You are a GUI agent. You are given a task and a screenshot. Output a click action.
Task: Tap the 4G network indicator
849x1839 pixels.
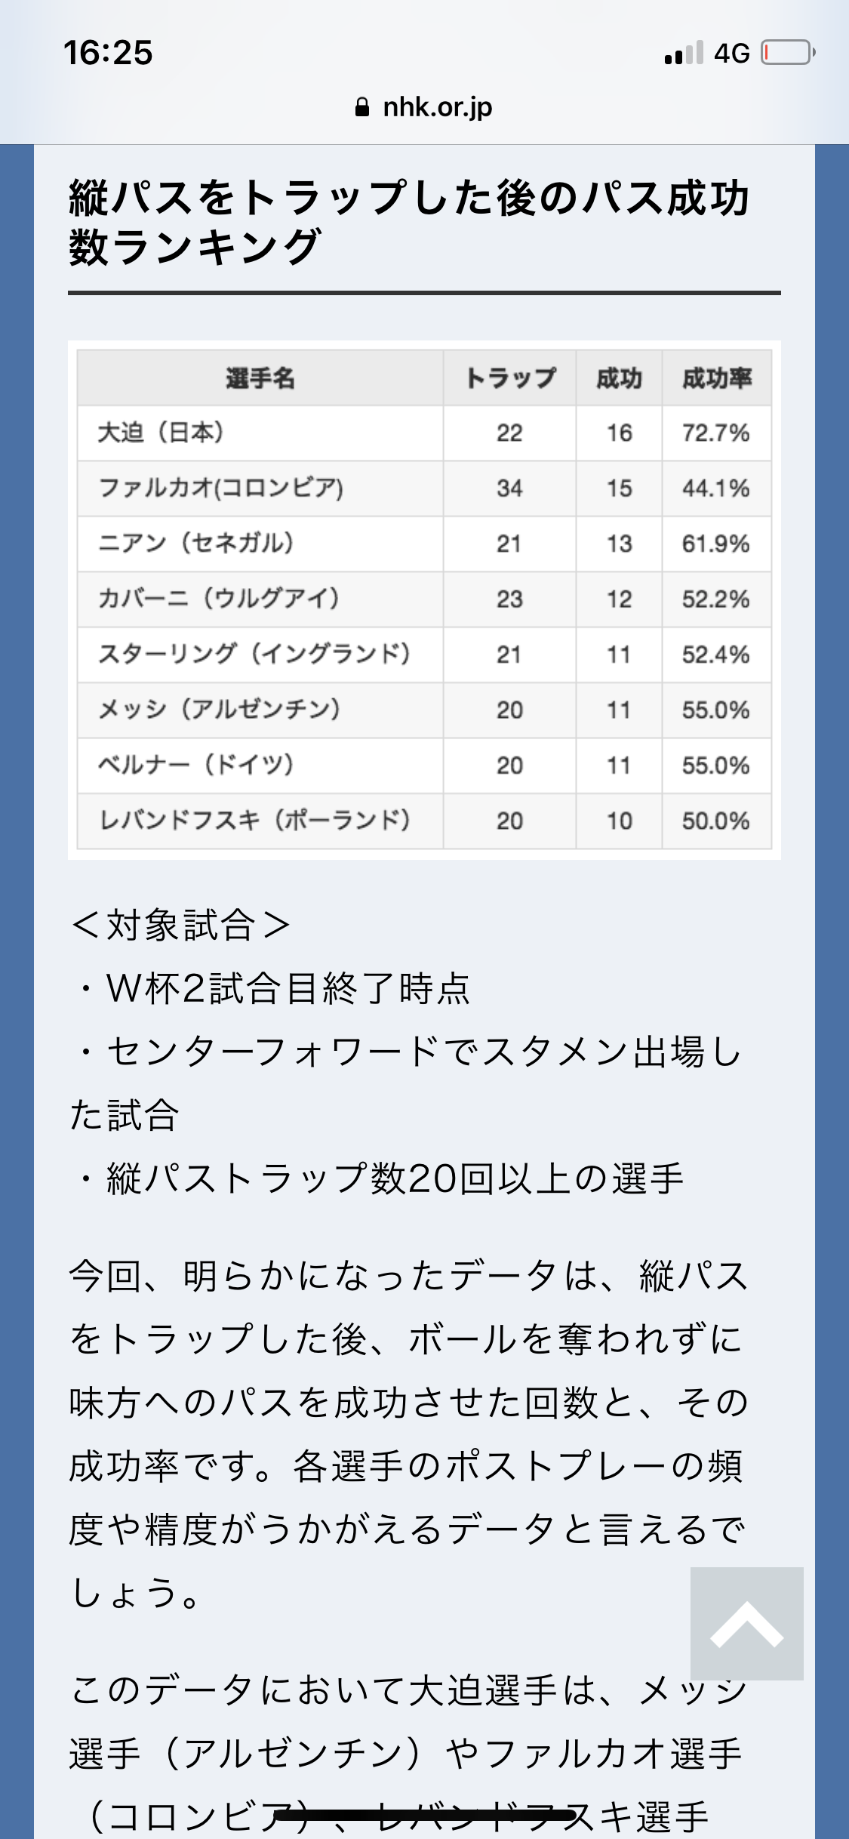point(731,53)
